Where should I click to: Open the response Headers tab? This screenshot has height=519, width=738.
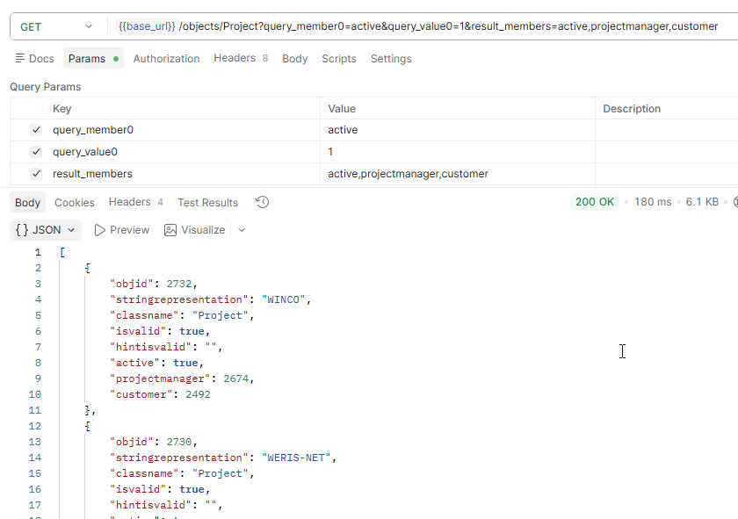pyautogui.click(x=136, y=202)
